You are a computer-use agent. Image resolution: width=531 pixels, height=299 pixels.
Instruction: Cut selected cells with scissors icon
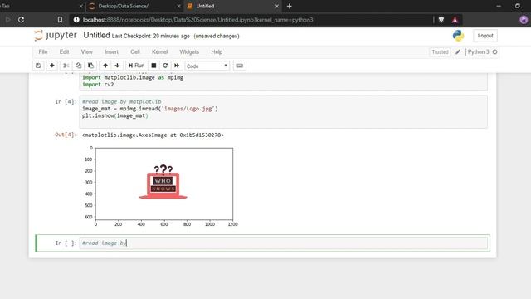[x=66, y=66]
